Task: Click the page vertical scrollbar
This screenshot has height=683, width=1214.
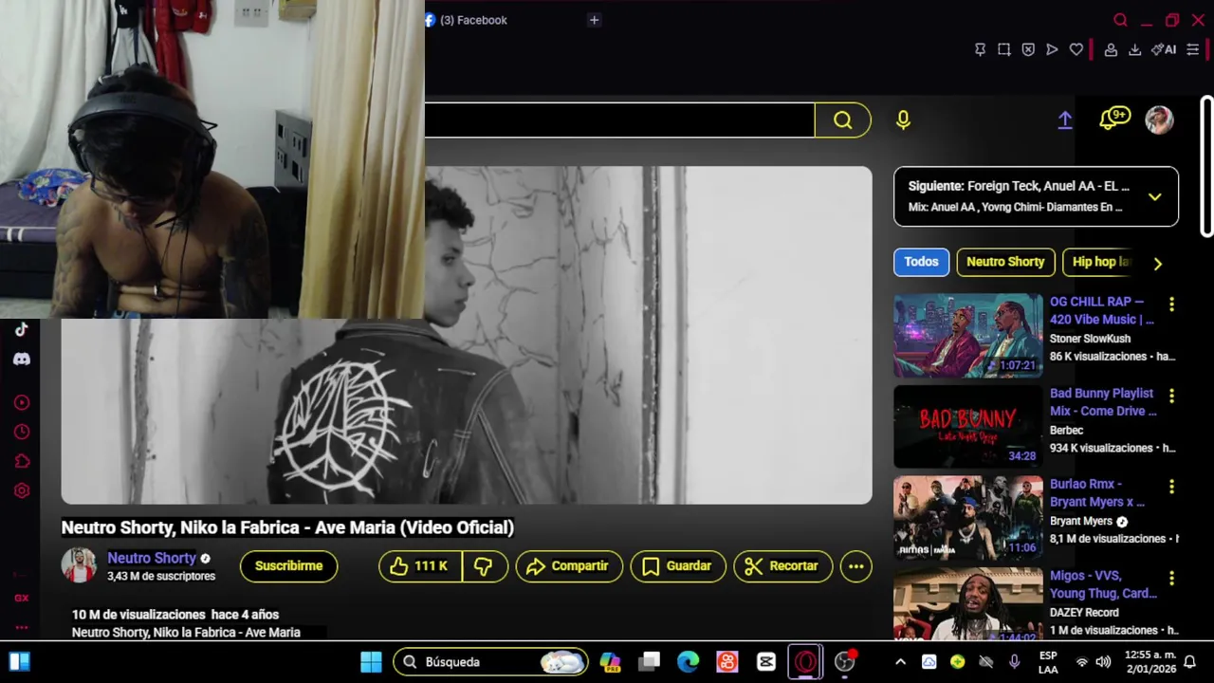Action: click(1206, 166)
